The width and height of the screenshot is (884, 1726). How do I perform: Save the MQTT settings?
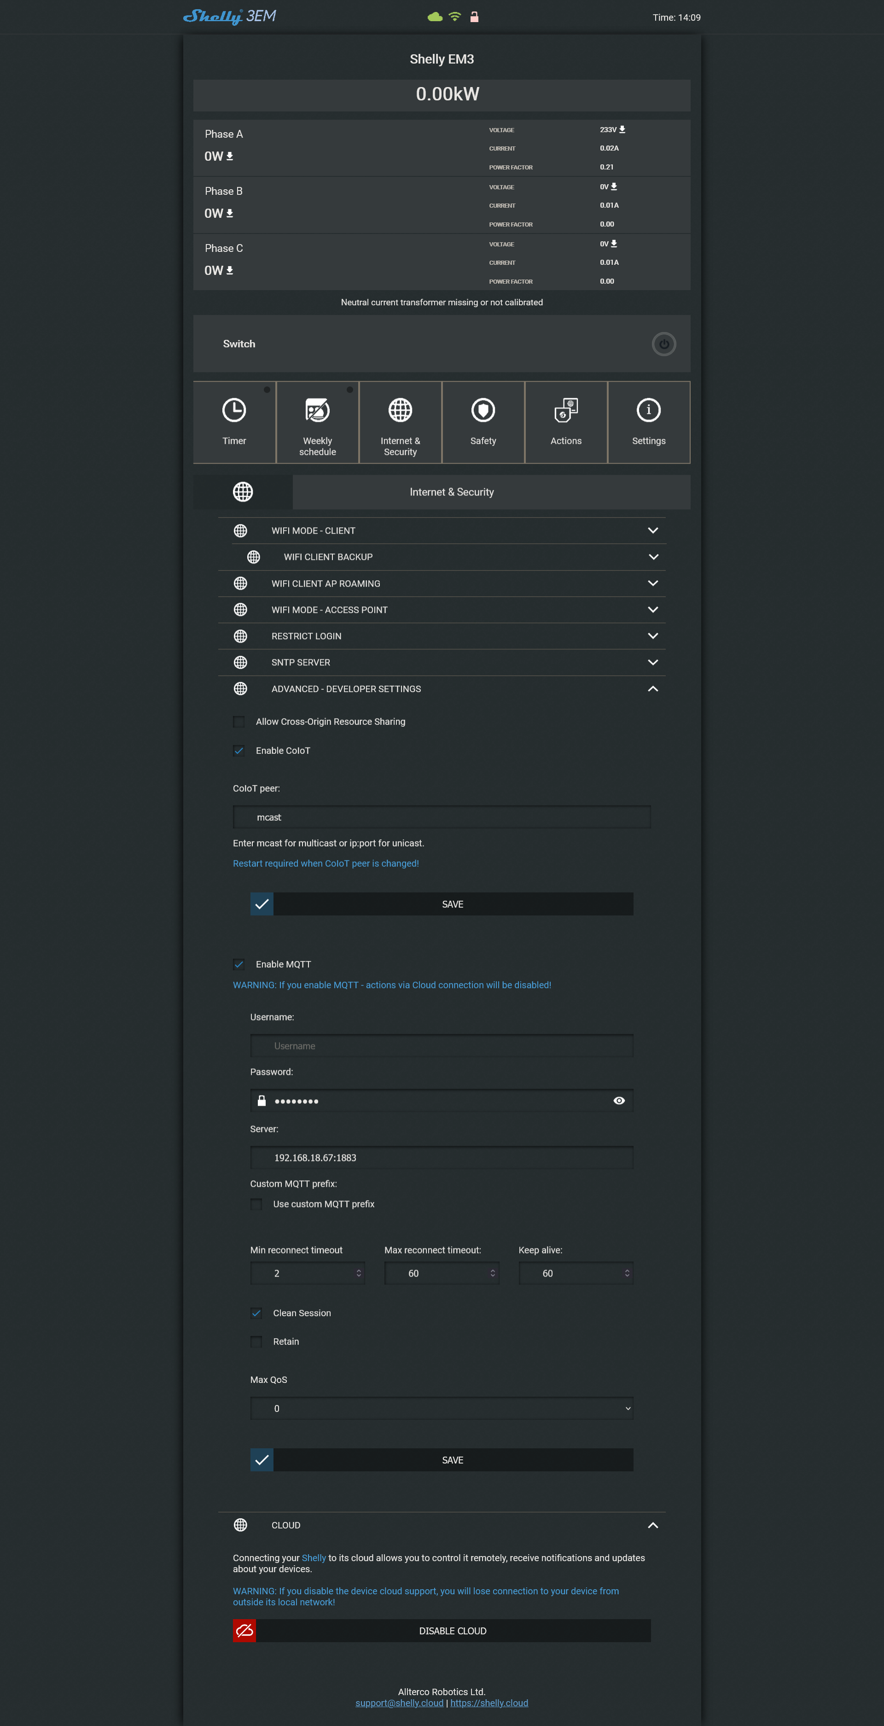pyautogui.click(x=442, y=1460)
